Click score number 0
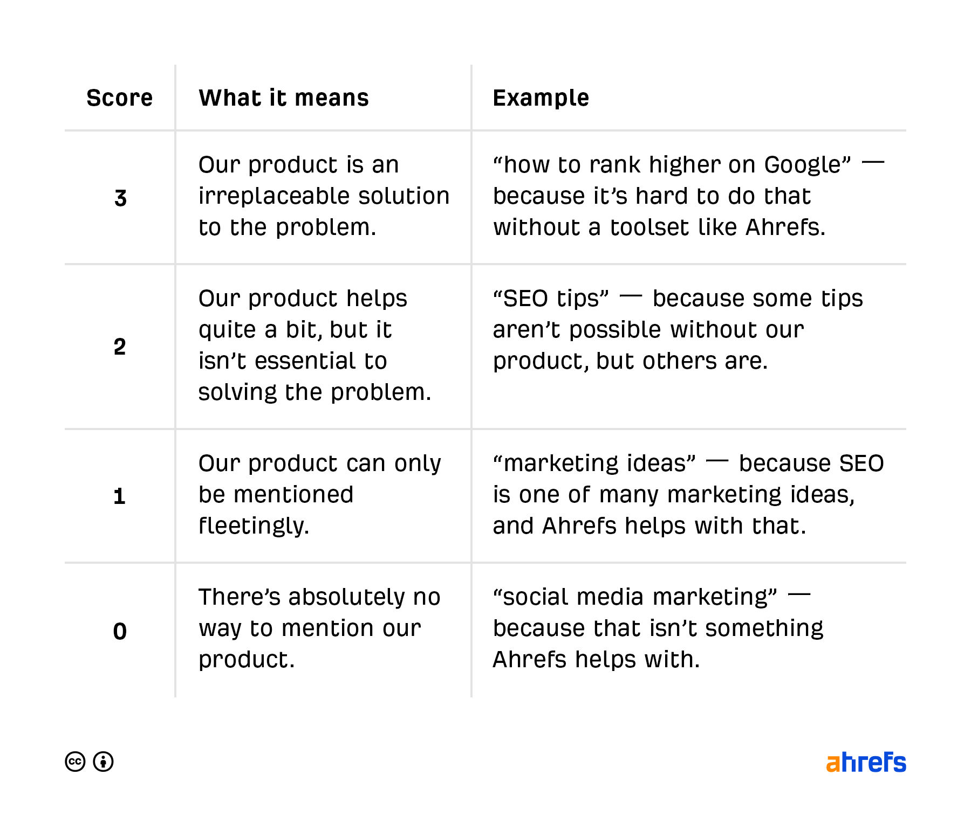Screen dimensions: 971x837 (x=120, y=631)
